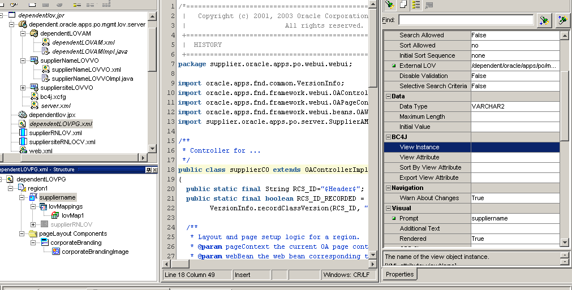Click the supplierNameLOVVO.xml file icon

tap(46, 69)
